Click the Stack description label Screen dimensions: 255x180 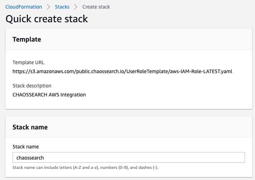coord(32,86)
